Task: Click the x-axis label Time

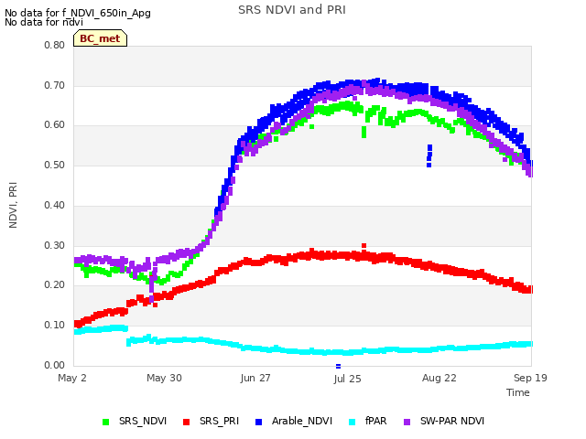Action: [518, 392]
